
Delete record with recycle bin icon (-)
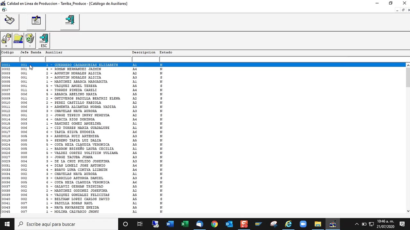pyautogui.click(x=30, y=41)
